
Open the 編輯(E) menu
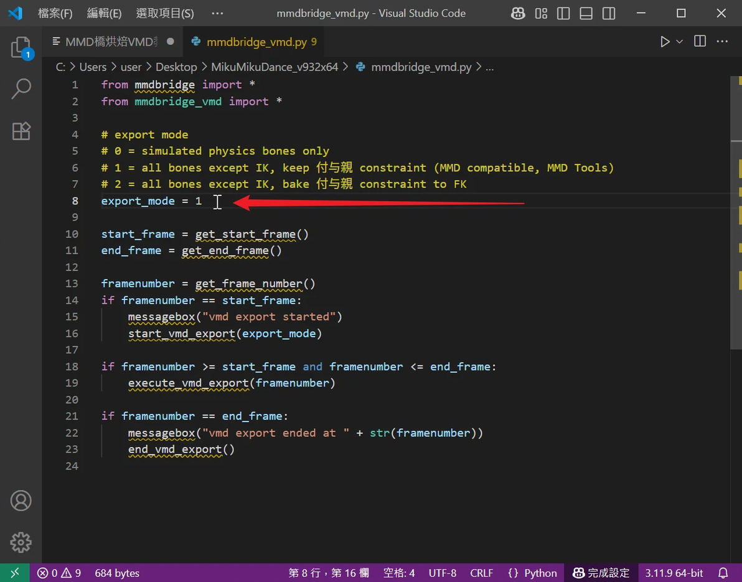click(104, 13)
